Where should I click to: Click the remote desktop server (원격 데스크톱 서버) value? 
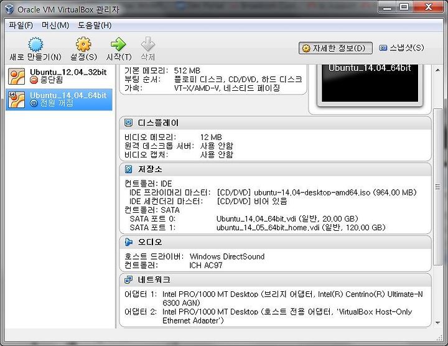pyautogui.click(x=217, y=146)
